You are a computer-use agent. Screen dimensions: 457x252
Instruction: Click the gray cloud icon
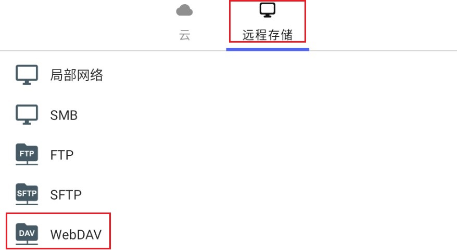tap(184, 10)
